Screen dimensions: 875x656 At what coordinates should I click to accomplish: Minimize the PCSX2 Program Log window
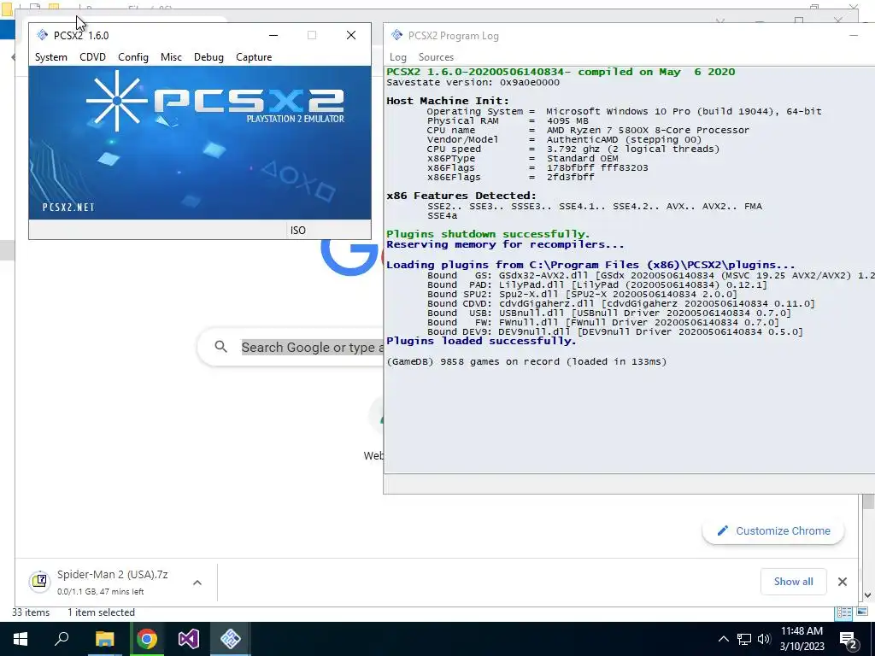[x=854, y=35]
